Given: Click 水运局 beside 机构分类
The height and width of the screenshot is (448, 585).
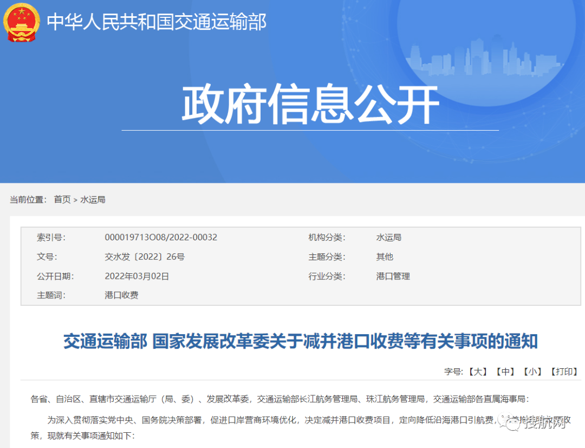Looking at the screenshot, I should [389, 238].
